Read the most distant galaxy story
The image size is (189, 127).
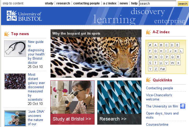click(x=36, y=87)
